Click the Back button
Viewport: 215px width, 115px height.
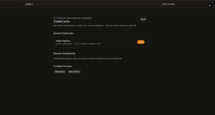click(x=143, y=19)
